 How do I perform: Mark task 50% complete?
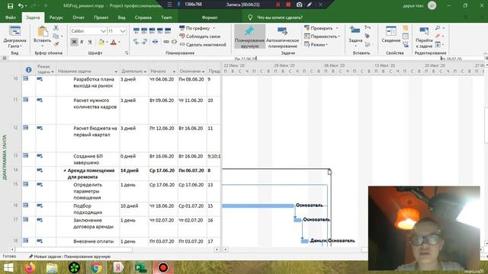(x=152, y=30)
